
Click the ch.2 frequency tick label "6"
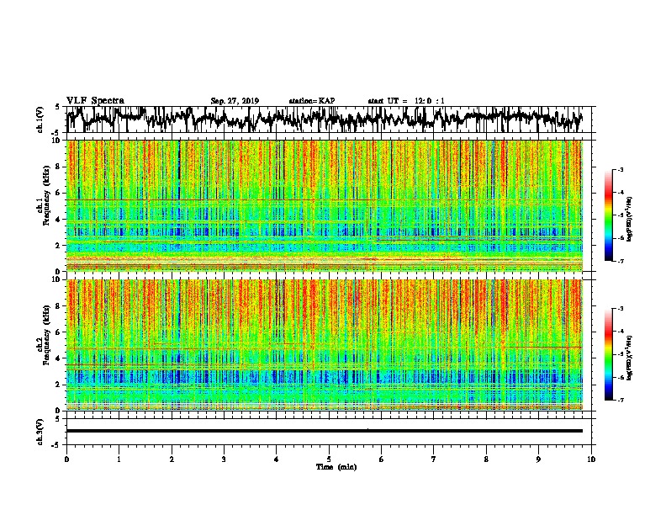[59, 332]
